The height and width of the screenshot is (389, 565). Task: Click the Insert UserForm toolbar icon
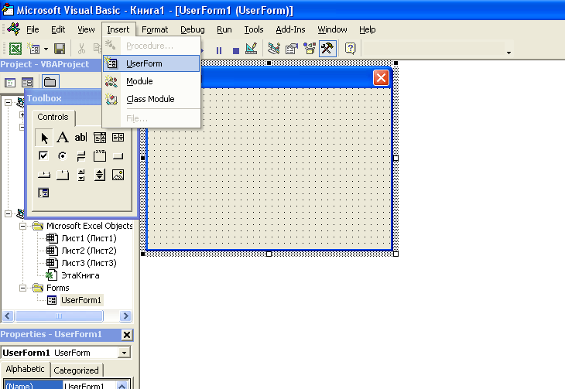point(34,48)
